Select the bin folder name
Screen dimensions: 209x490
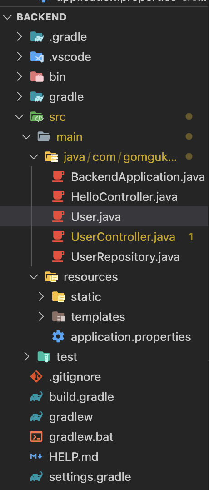[x=58, y=77]
